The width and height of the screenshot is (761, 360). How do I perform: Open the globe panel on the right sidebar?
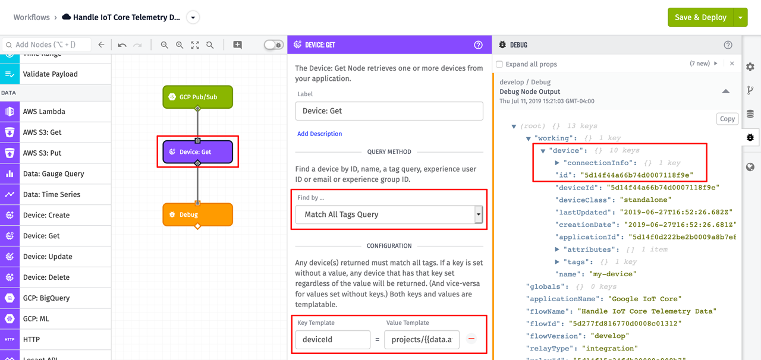[750, 167]
